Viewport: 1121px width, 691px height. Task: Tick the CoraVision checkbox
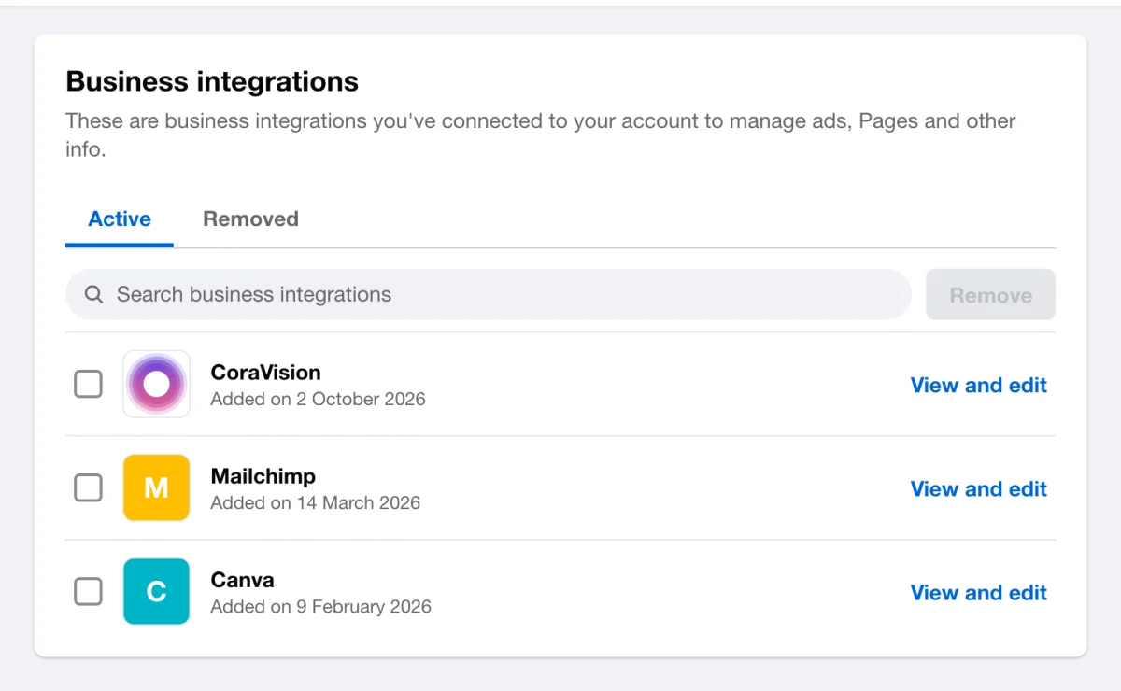point(88,384)
